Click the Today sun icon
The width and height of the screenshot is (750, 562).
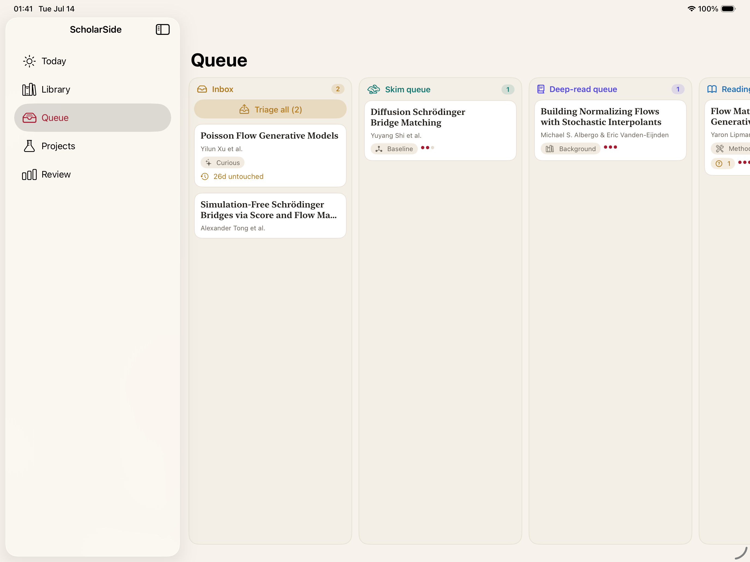click(x=29, y=61)
